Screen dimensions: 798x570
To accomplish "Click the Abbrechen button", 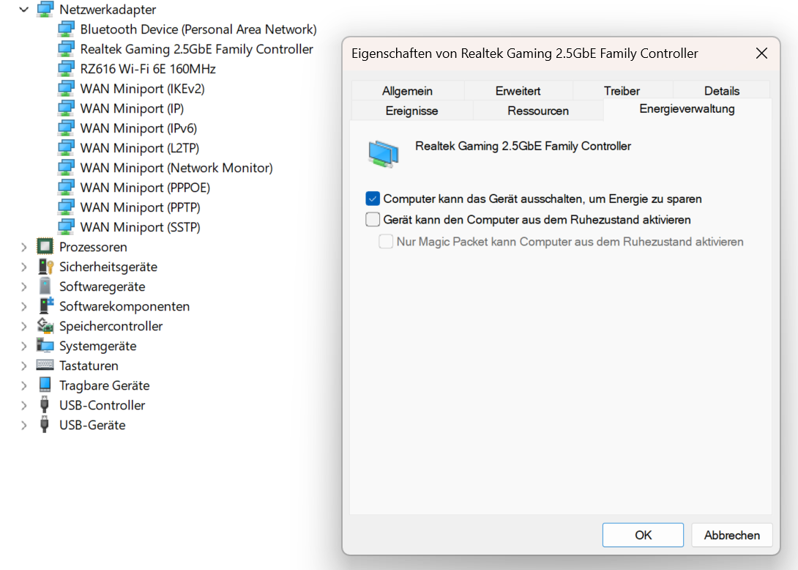I will pos(732,535).
